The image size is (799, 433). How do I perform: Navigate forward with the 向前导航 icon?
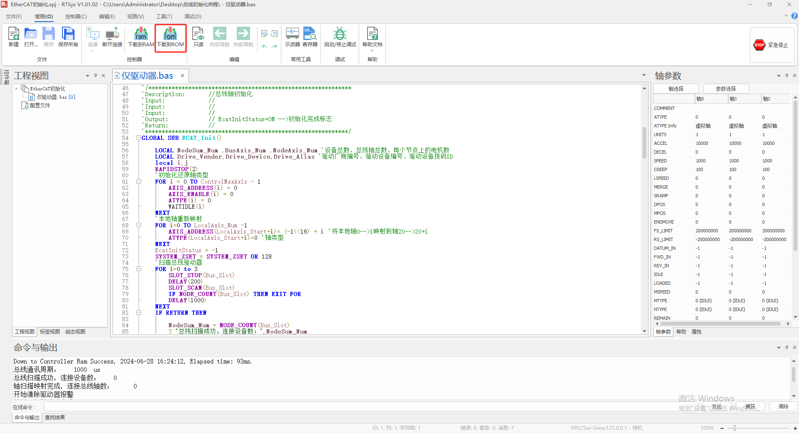pyautogui.click(x=243, y=37)
